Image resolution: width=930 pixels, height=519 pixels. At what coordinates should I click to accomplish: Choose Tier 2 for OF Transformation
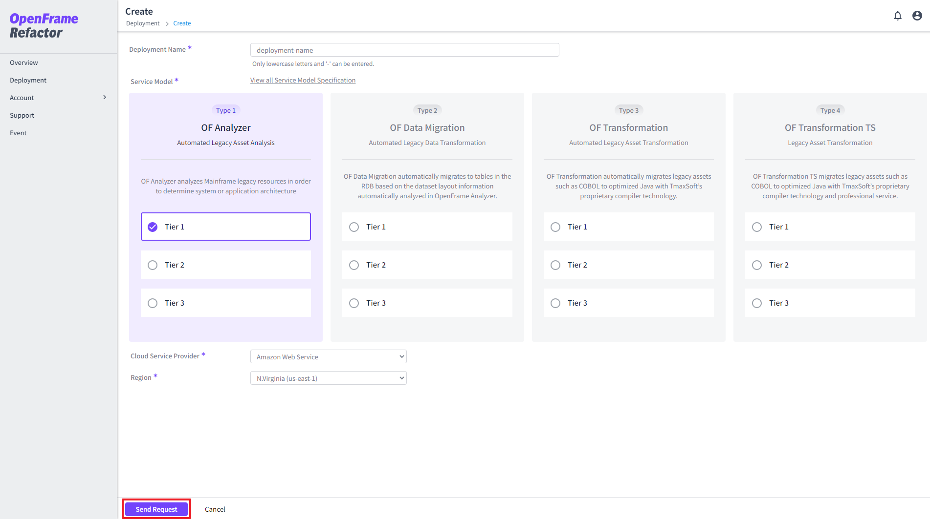tap(555, 265)
